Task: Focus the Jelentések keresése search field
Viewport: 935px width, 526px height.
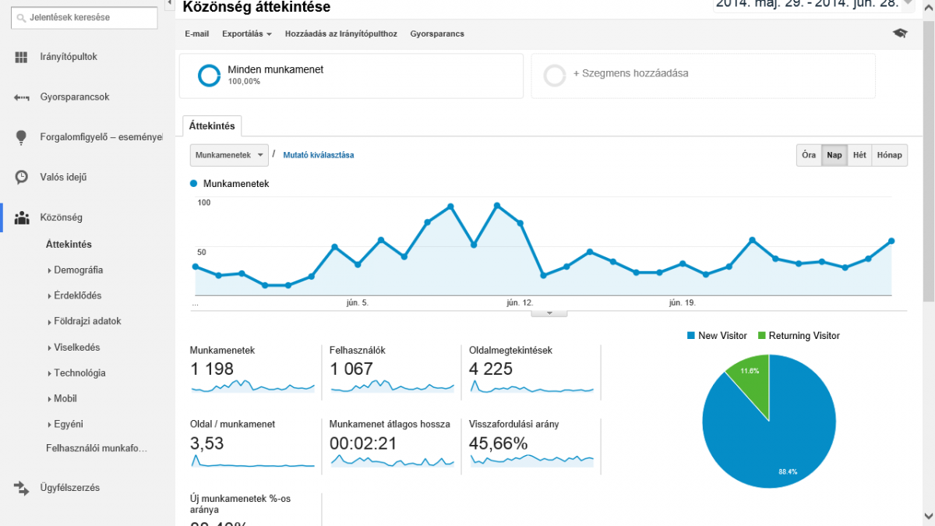Action: point(84,17)
